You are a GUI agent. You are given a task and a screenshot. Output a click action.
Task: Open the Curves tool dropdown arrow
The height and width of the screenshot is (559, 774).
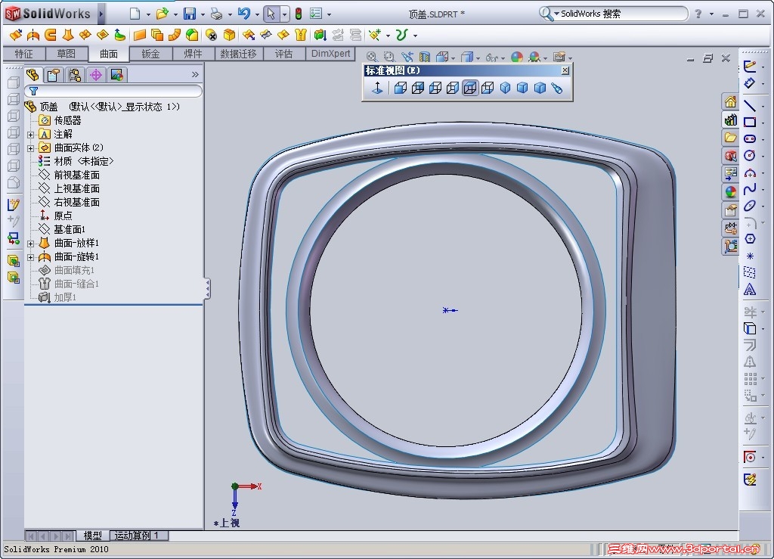pyautogui.click(x=415, y=36)
